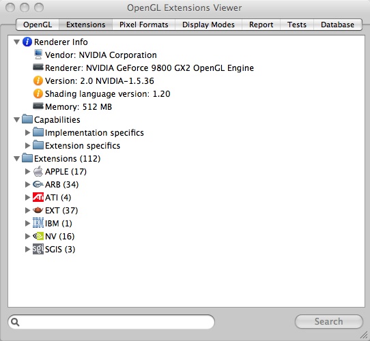Click the OpenGL ARB logo icon

38,184
